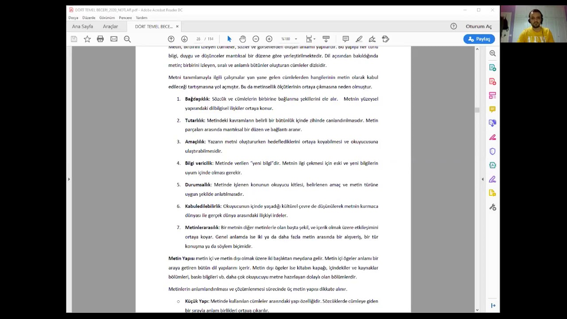The image size is (567, 319).
Task: Click the Metin Yapısı heading
Action: click(181, 258)
